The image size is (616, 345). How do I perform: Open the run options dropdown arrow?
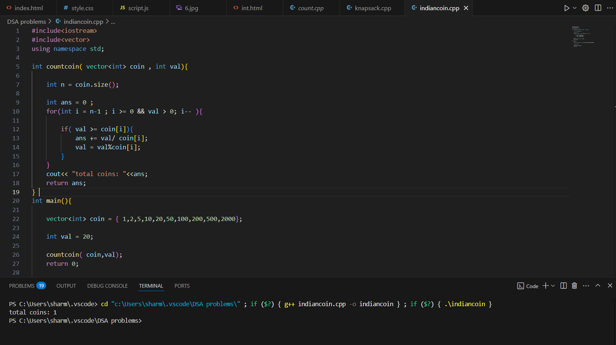575,8
